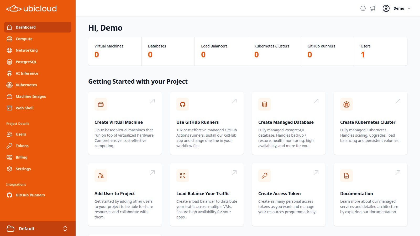Screen dimensions: 420x236
Task: Click the Create Access Token card key icon
Action: 265,176
